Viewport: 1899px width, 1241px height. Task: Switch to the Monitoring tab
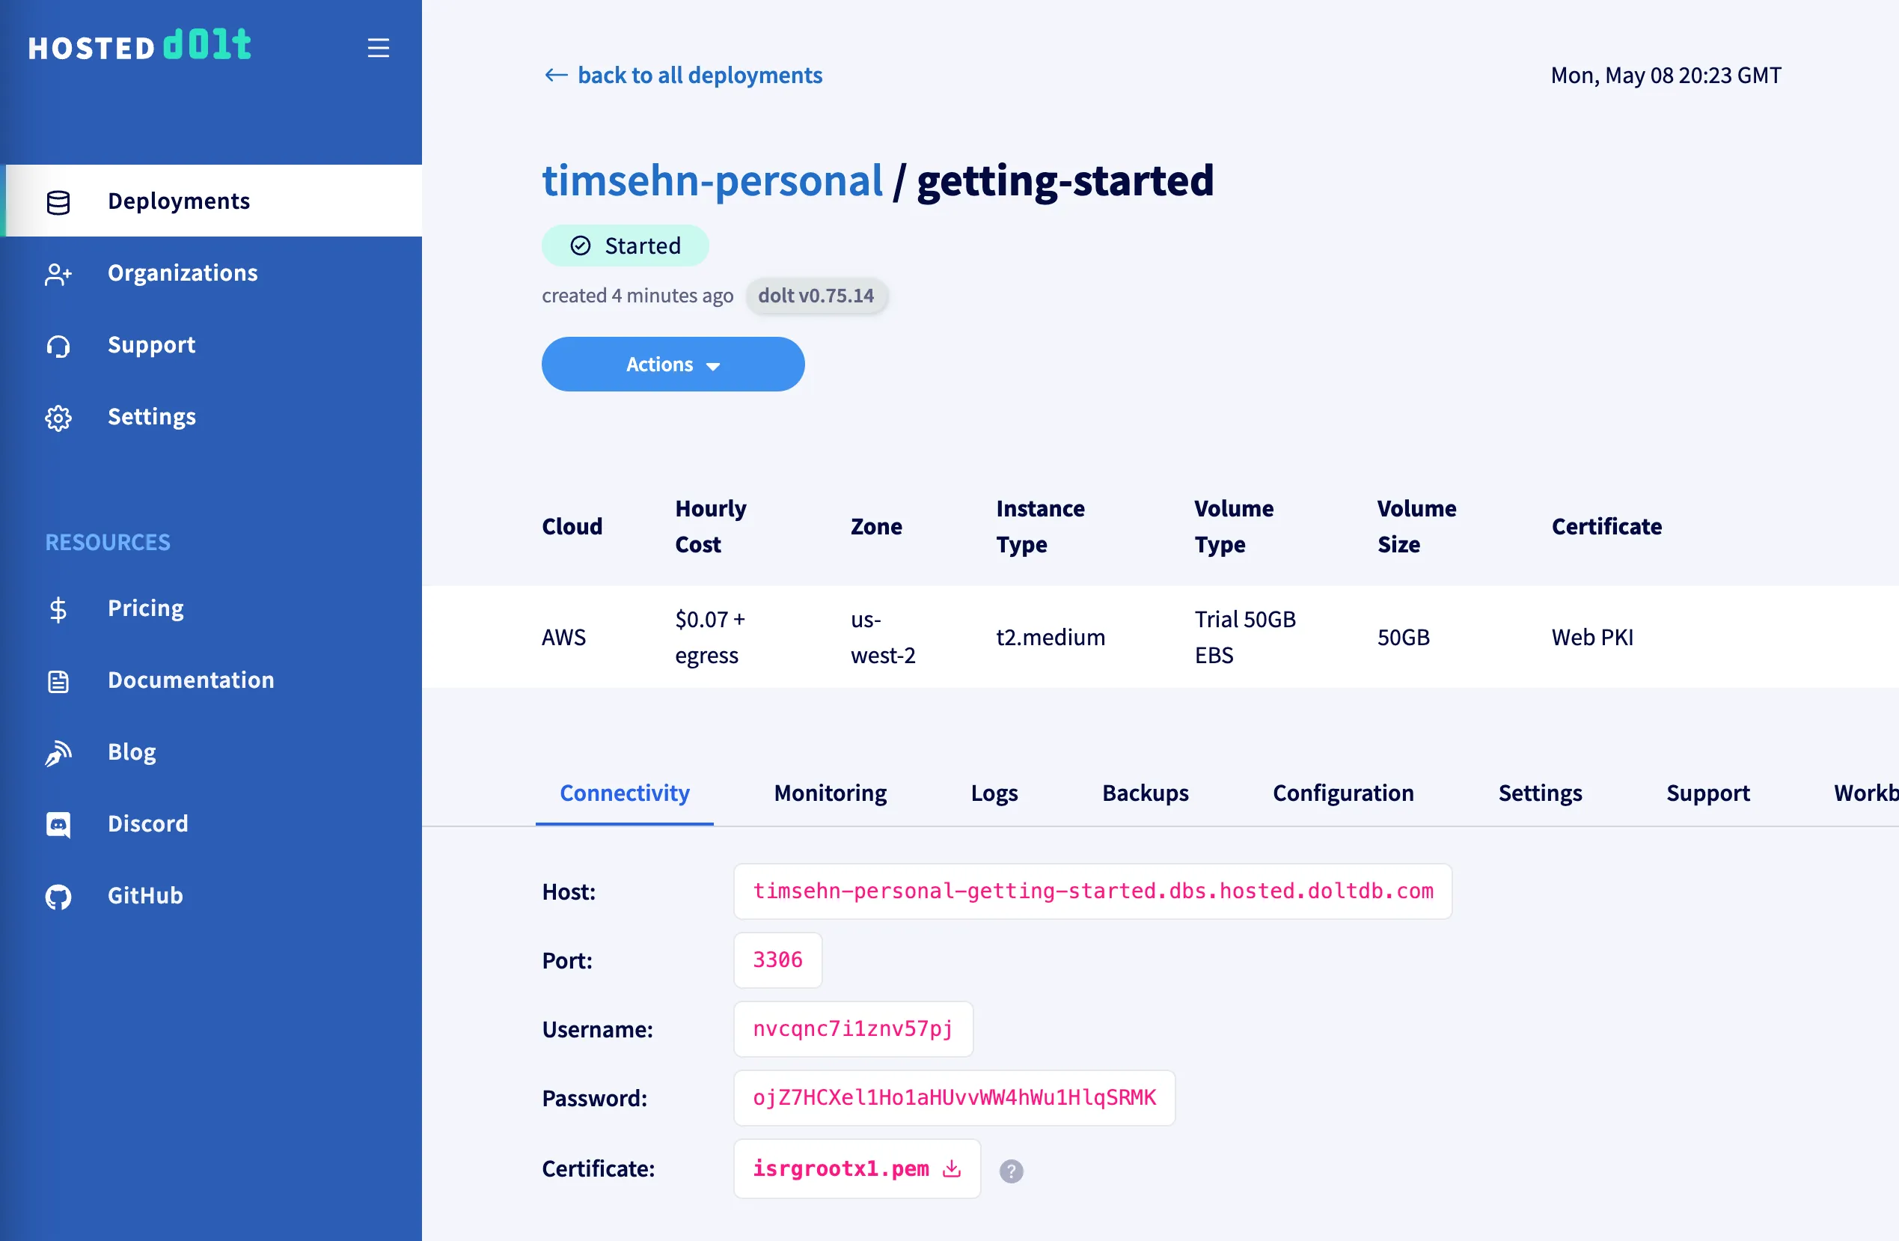tap(830, 793)
